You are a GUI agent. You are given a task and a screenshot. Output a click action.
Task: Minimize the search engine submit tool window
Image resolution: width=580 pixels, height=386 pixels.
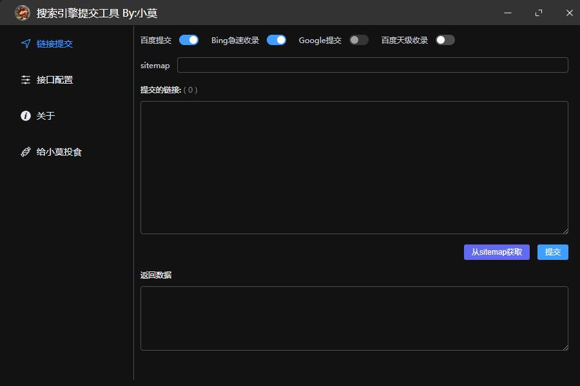(x=508, y=13)
